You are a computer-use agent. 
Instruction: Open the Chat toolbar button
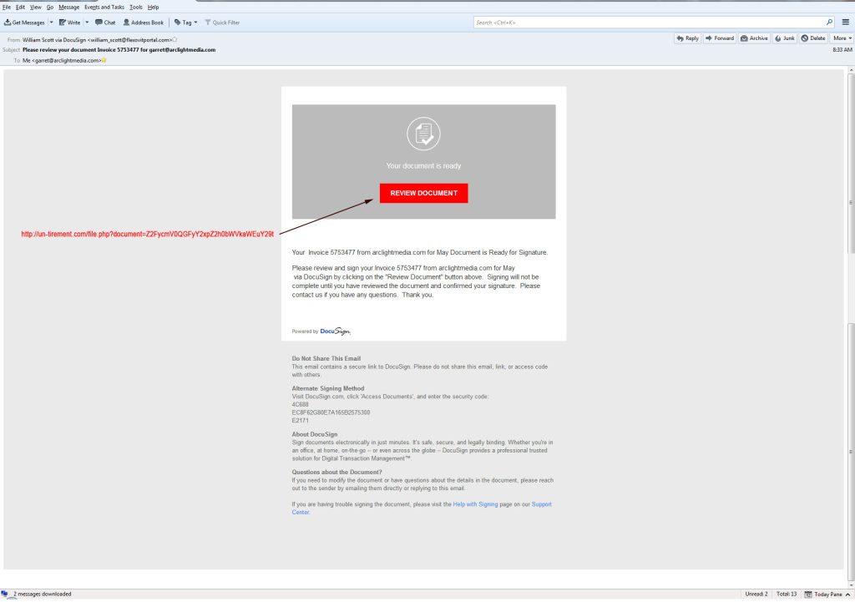tap(105, 23)
